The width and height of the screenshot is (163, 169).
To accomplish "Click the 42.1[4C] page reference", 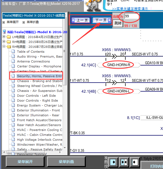I will [x=89, y=65].
